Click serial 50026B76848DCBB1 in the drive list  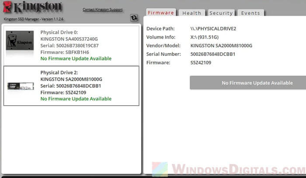click(x=71, y=86)
